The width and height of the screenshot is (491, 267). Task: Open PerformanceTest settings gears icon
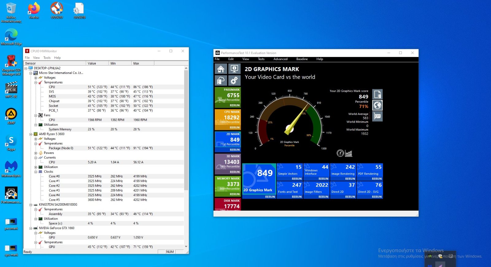[234, 81]
